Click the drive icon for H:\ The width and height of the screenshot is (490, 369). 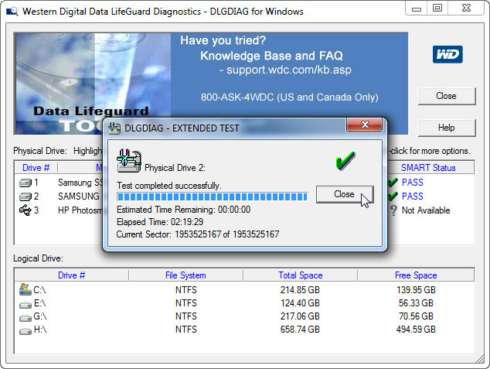click(26, 331)
